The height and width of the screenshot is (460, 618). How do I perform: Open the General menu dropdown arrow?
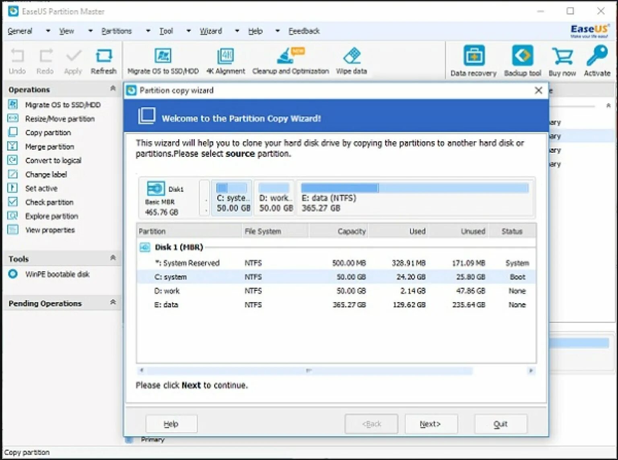(x=48, y=31)
